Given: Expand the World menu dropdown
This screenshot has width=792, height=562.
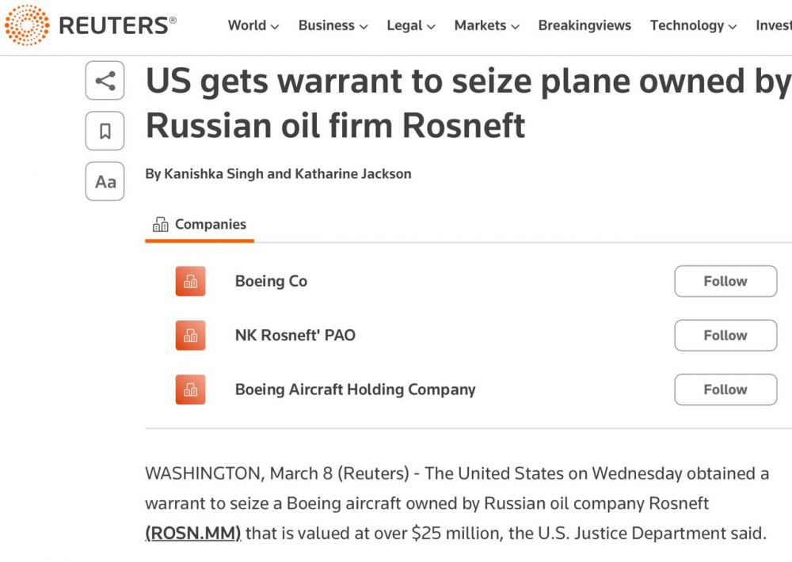Looking at the screenshot, I should click(x=253, y=25).
